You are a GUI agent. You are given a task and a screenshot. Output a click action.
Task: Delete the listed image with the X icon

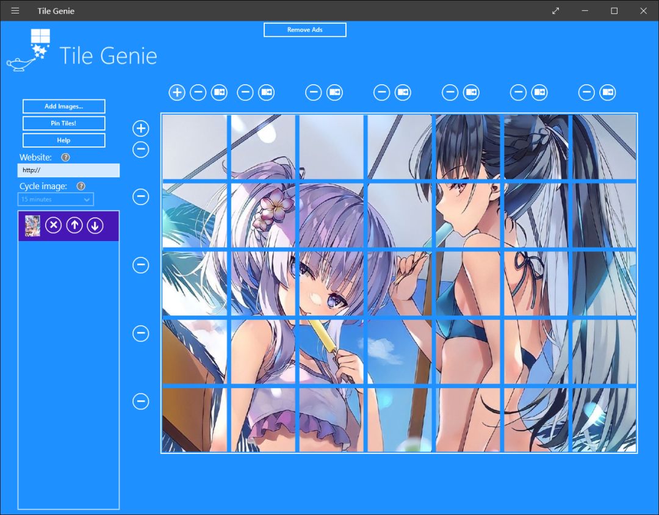pos(53,225)
